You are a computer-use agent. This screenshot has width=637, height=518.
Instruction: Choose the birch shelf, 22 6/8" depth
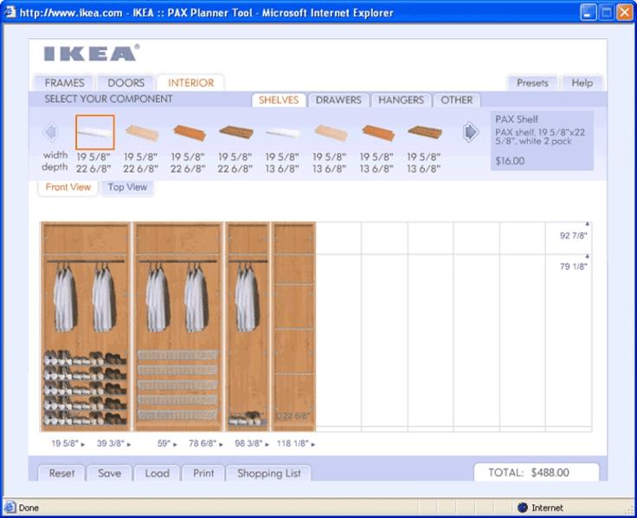point(141,133)
